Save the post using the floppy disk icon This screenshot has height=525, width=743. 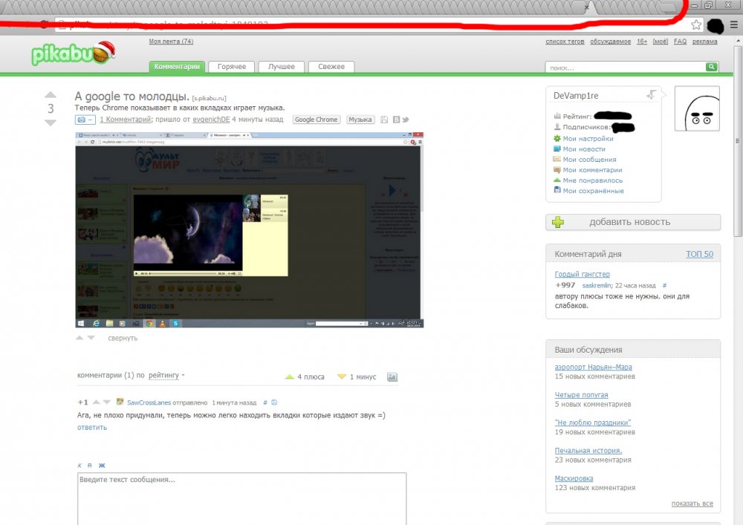(384, 120)
